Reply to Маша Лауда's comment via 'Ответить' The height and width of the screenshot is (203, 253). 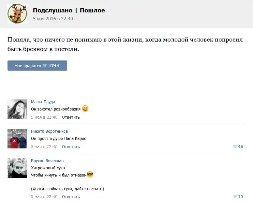(71, 117)
